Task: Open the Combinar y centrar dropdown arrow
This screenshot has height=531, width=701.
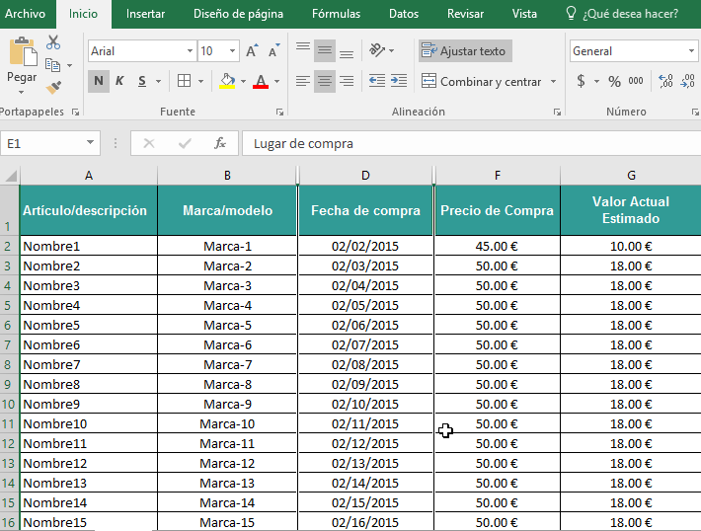Action: [x=554, y=81]
